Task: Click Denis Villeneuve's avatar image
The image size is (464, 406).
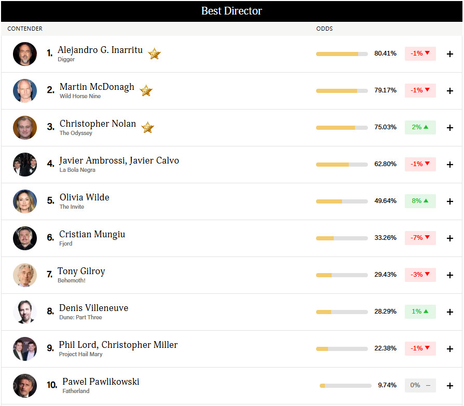Action: 25,312
